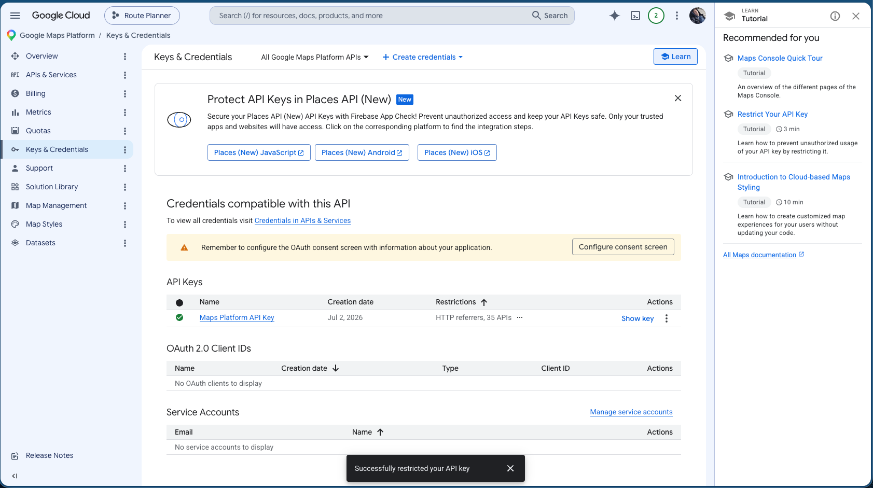Open more options for Metrics
The image size is (873, 488).
pos(125,113)
